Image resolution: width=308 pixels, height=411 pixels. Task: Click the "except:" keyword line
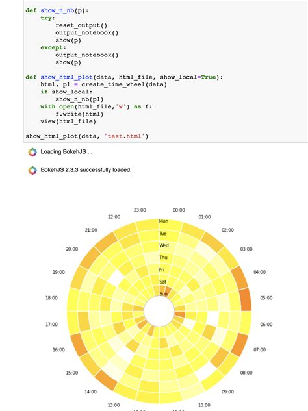coord(53,47)
